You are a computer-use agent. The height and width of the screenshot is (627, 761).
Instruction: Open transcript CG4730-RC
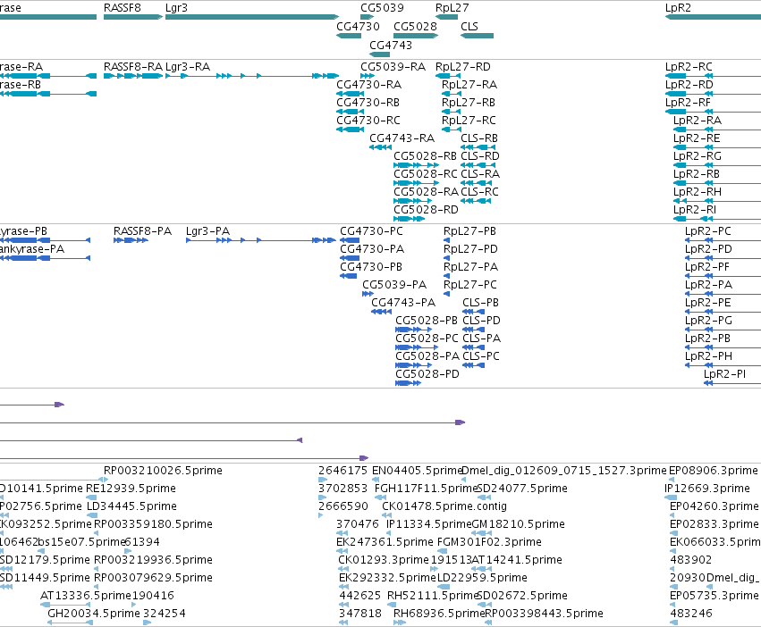click(368, 121)
